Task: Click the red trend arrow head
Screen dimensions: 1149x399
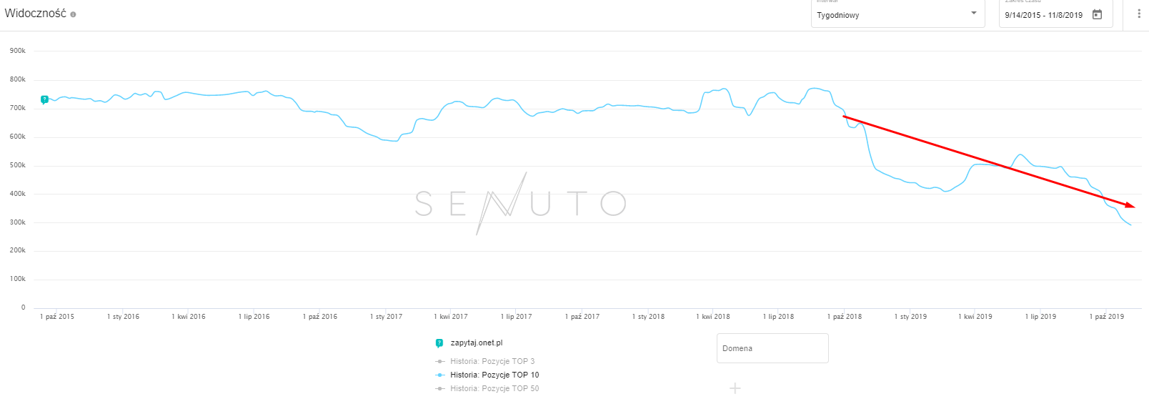Action: (x=1130, y=205)
